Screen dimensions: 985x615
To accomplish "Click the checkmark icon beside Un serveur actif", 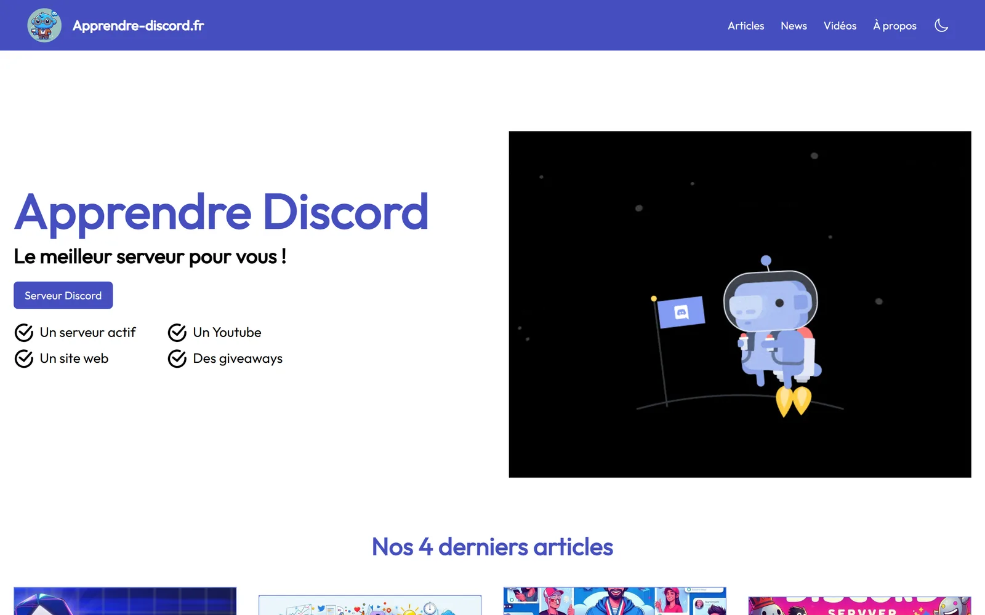I will tap(23, 333).
